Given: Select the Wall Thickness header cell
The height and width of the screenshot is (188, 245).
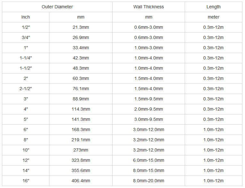Looking at the screenshot, I should [x=148, y=7].
